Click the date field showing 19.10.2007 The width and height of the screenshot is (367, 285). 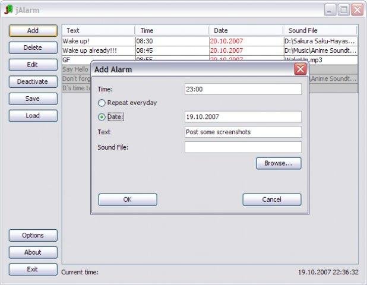243,117
